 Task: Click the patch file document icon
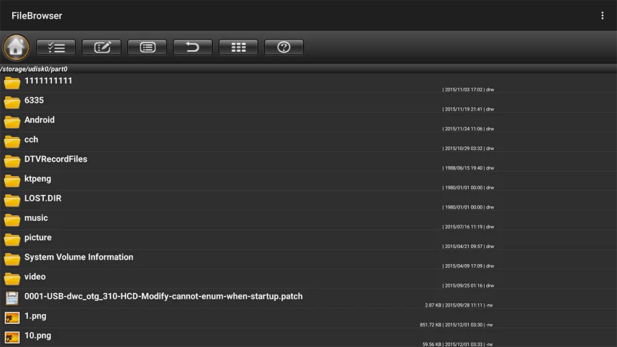point(12,299)
